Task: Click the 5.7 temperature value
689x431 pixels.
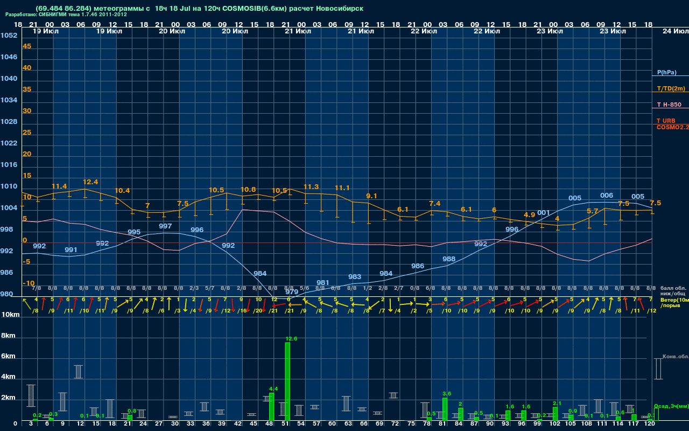Action: coord(592,211)
